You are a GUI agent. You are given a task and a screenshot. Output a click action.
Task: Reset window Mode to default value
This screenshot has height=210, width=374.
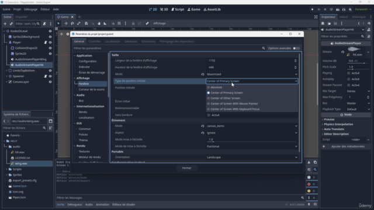point(203,74)
